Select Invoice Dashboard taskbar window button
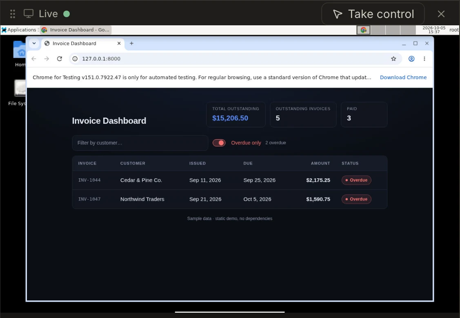460x318 pixels. click(x=76, y=30)
